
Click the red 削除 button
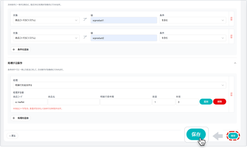click(219, 101)
